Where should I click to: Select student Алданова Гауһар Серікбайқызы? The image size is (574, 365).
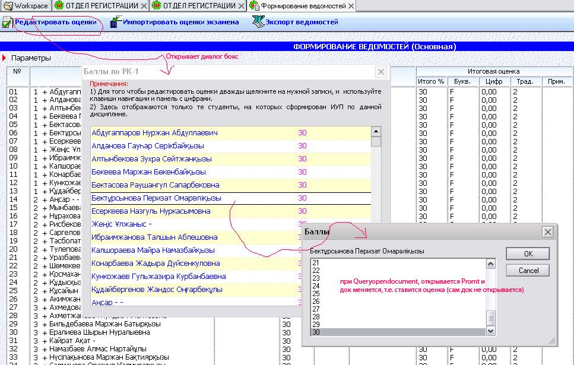tap(148, 146)
